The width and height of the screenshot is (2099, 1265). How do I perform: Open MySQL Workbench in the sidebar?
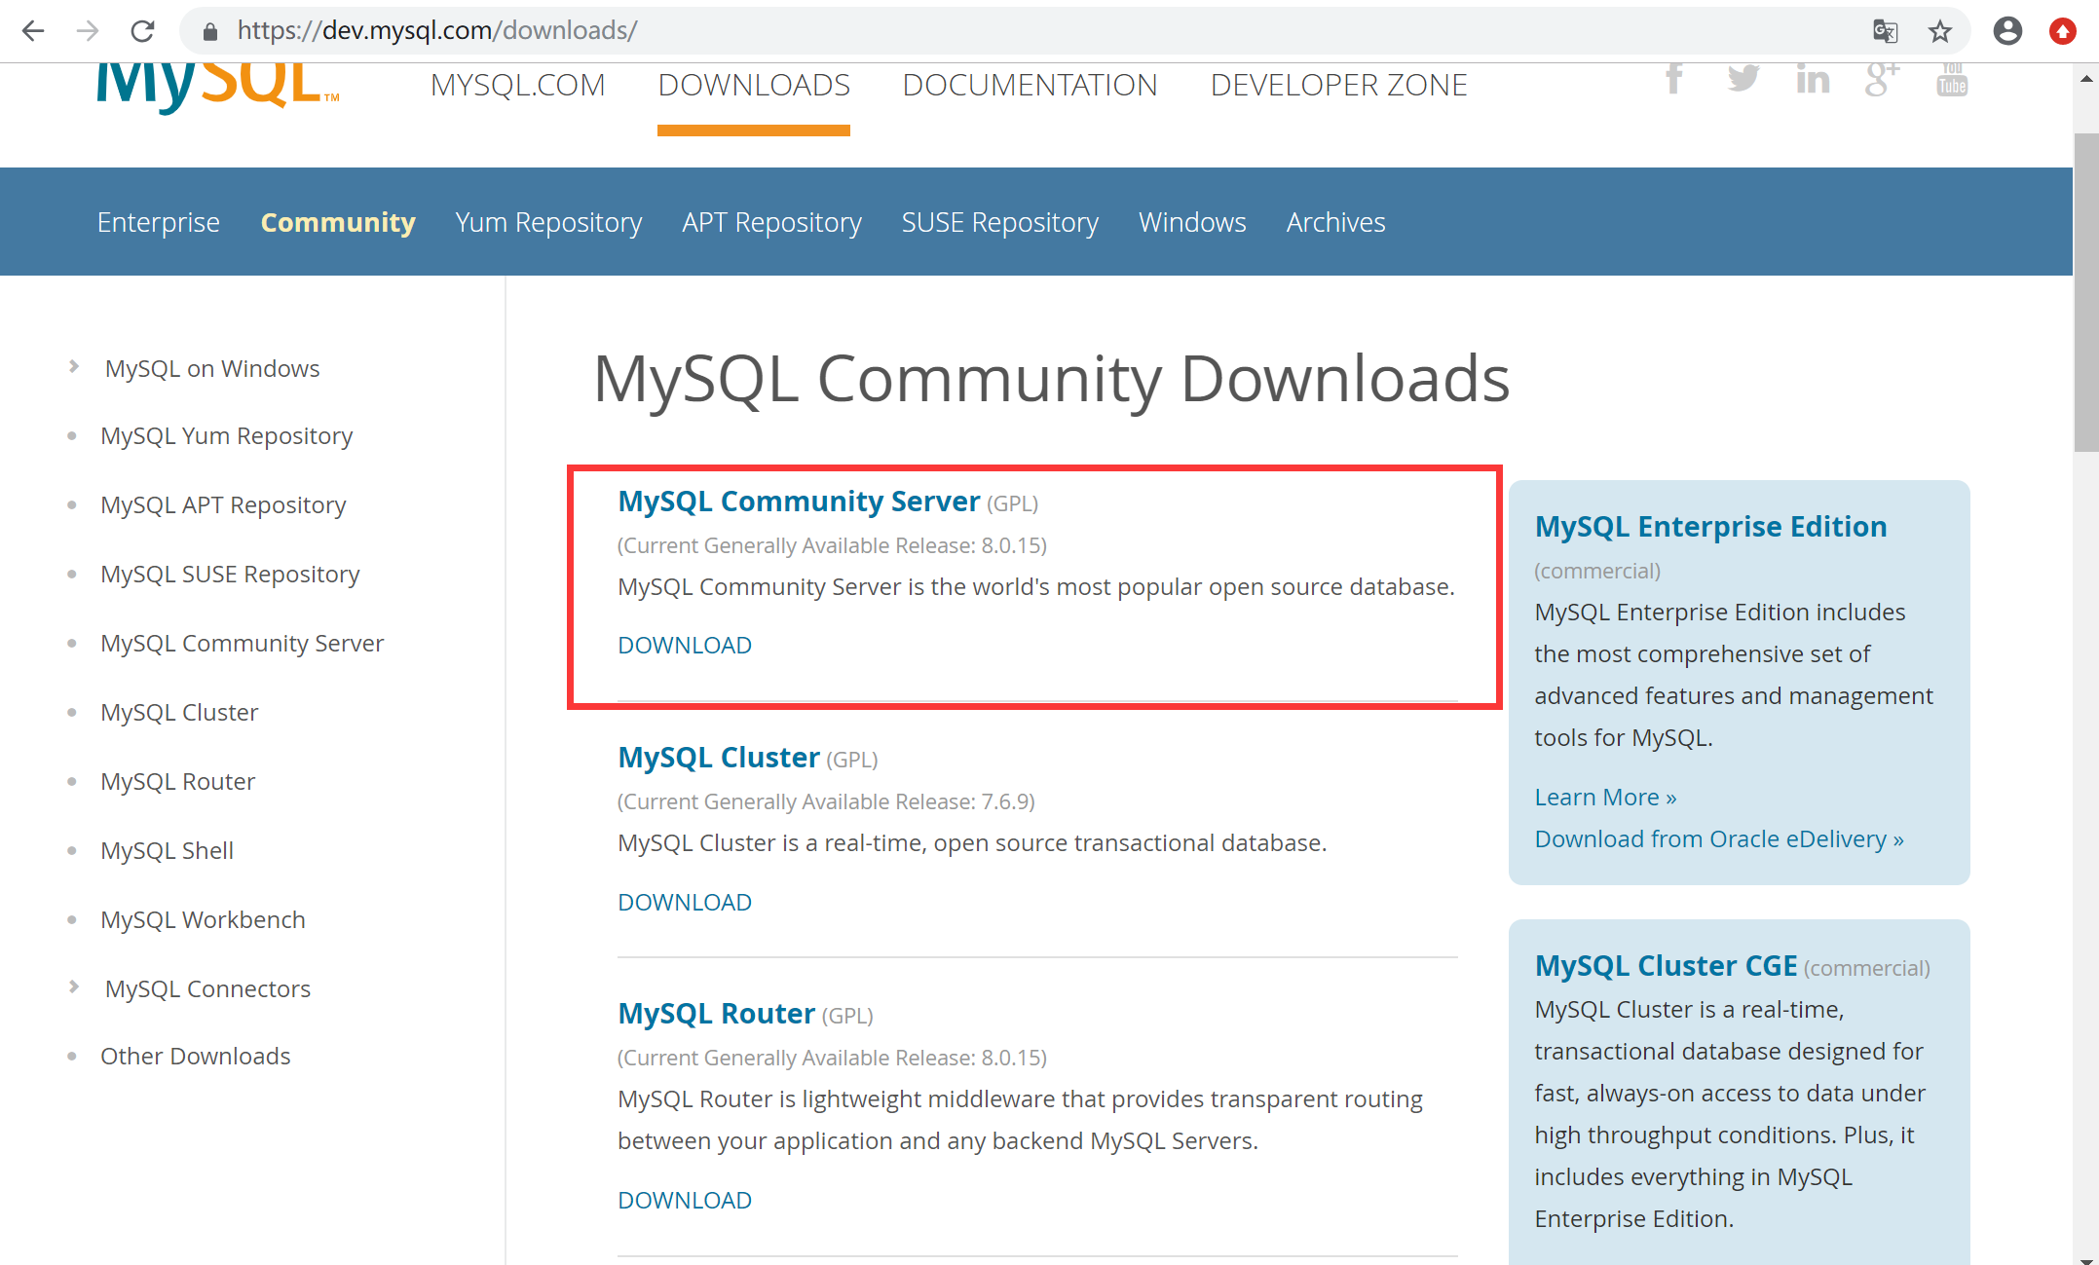(x=203, y=919)
